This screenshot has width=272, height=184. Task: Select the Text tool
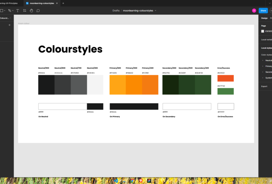pos(17,11)
